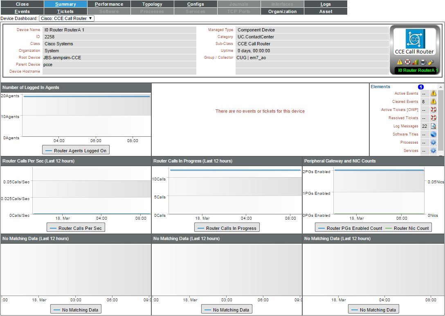
Task: Click the Elements heading link
Action: 380,87
